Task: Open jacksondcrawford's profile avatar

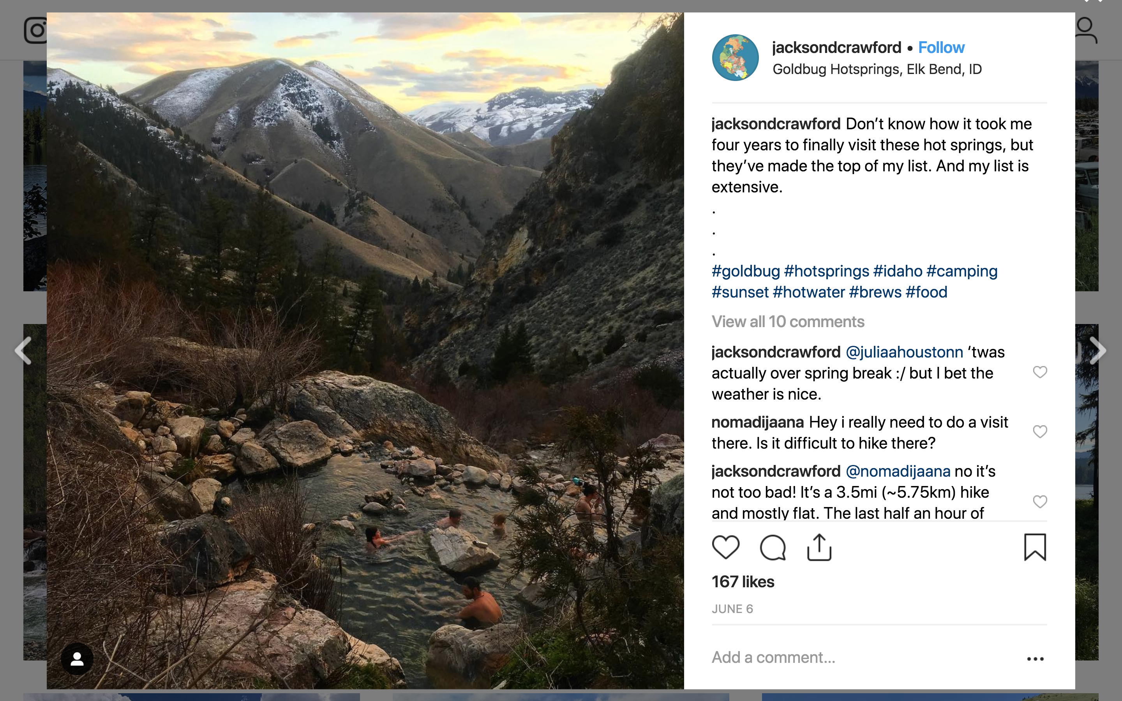Action: click(735, 58)
